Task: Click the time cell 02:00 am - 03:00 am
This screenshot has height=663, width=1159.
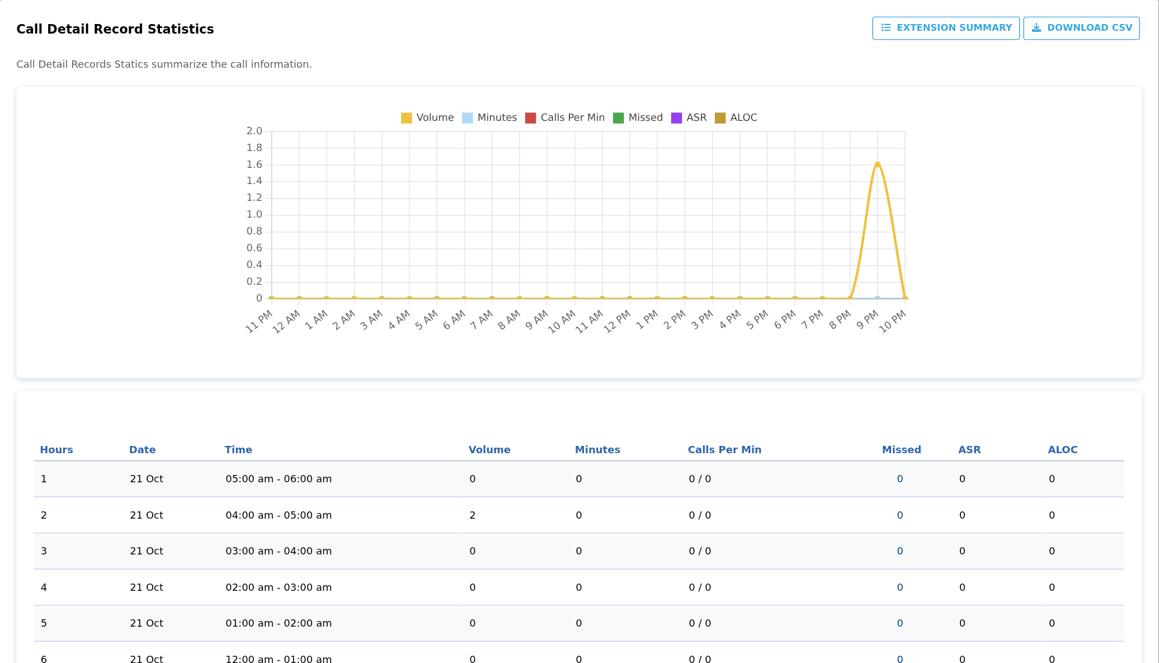Action: tap(279, 587)
